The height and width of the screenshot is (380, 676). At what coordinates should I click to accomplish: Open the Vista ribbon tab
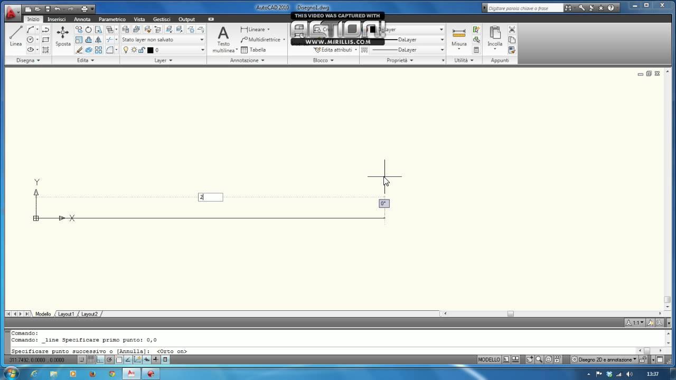point(139,19)
